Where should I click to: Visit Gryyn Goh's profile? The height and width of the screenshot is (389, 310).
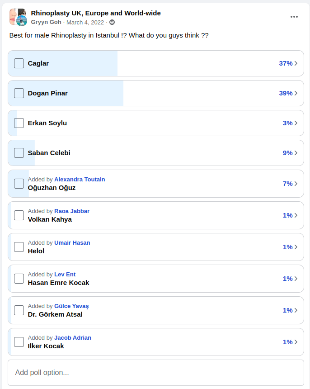[x=46, y=22]
